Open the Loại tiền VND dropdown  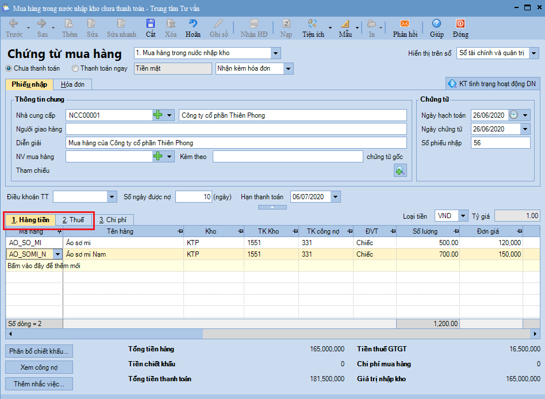point(463,216)
